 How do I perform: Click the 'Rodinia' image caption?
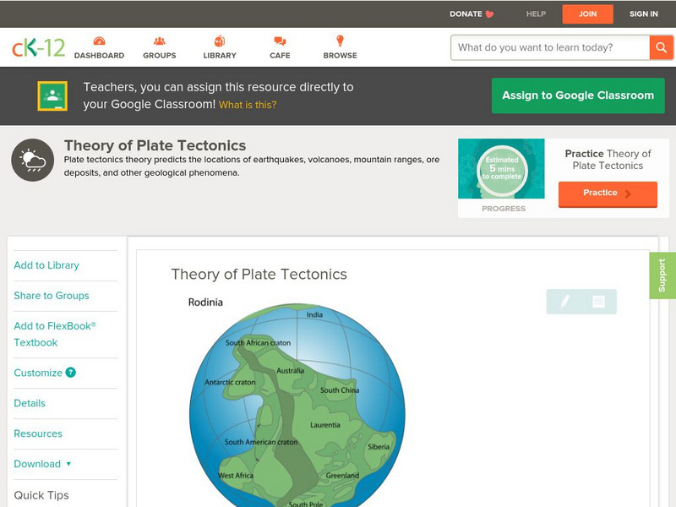[205, 303]
